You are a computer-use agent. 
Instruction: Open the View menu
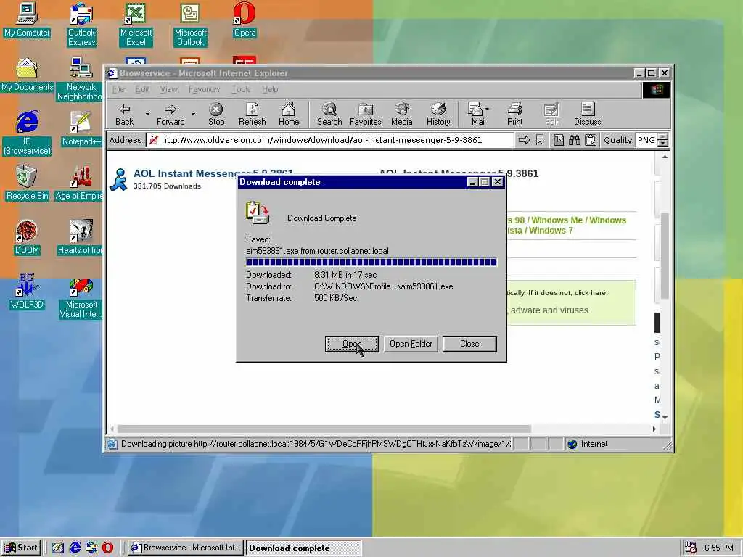(168, 89)
